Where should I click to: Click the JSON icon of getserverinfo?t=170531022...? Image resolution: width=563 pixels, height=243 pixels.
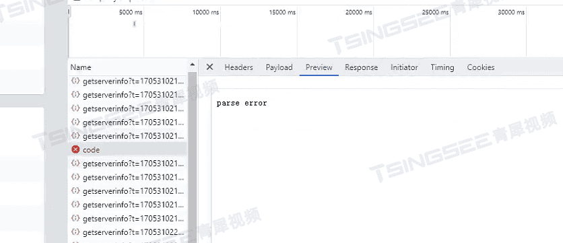coord(75,232)
